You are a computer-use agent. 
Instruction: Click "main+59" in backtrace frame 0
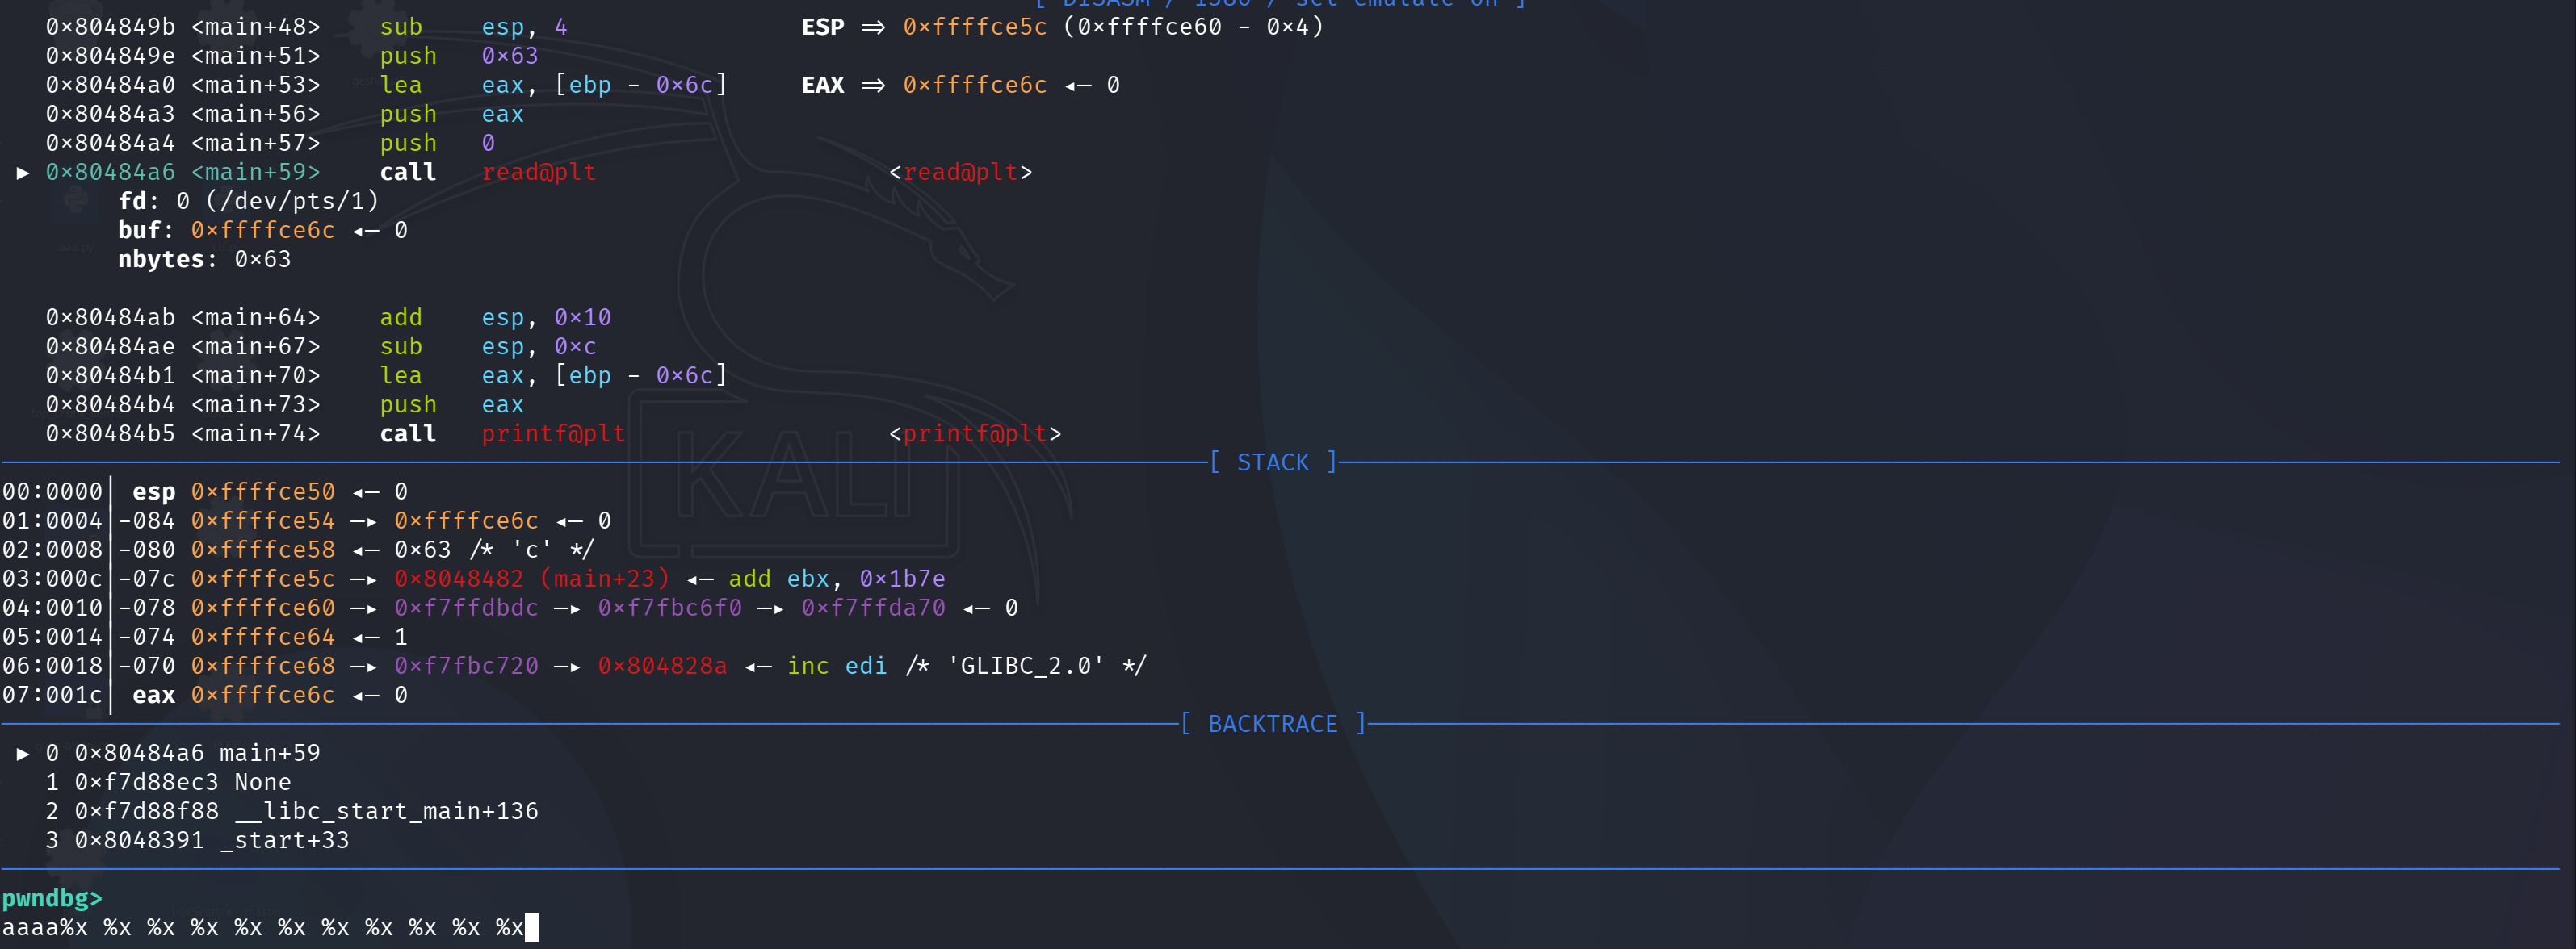point(270,752)
